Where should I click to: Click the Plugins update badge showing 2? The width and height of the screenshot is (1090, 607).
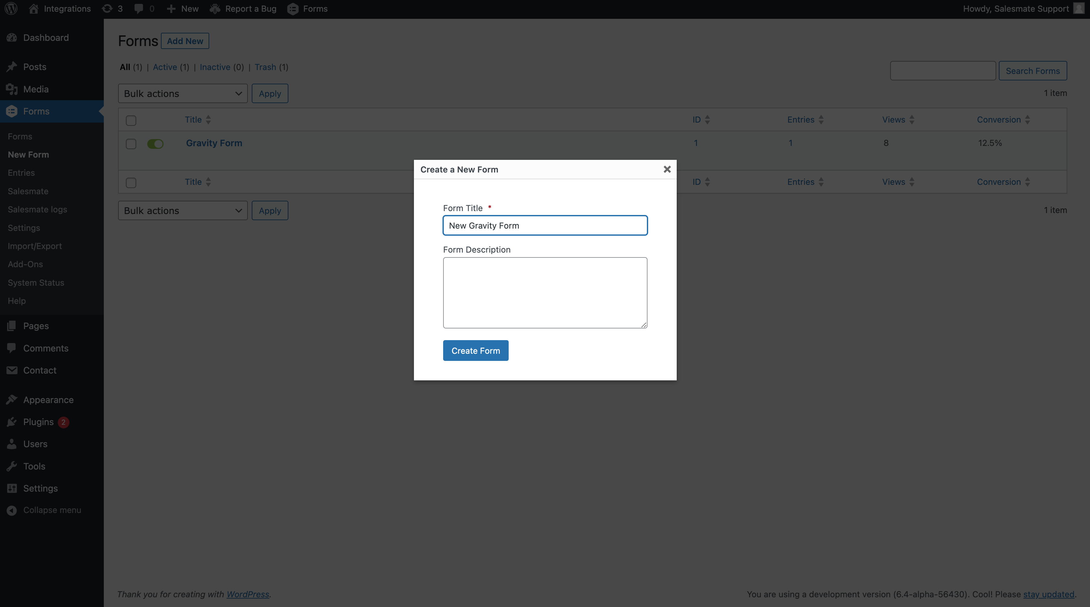click(64, 422)
